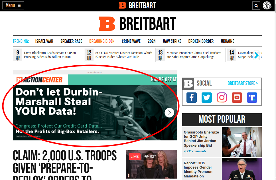The height and width of the screenshot is (180, 276).
Task: Click the YouTube icon under Social
Action: tap(237, 98)
